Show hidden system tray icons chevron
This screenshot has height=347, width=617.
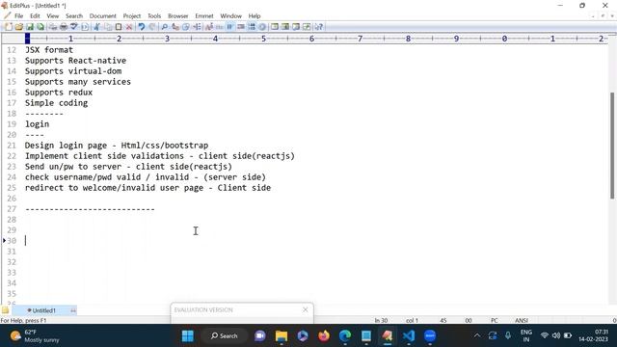[x=477, y=335]
